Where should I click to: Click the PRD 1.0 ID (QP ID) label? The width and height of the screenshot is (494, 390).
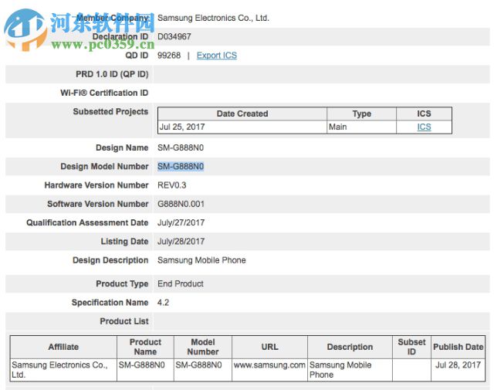click(x=112, y=74)
